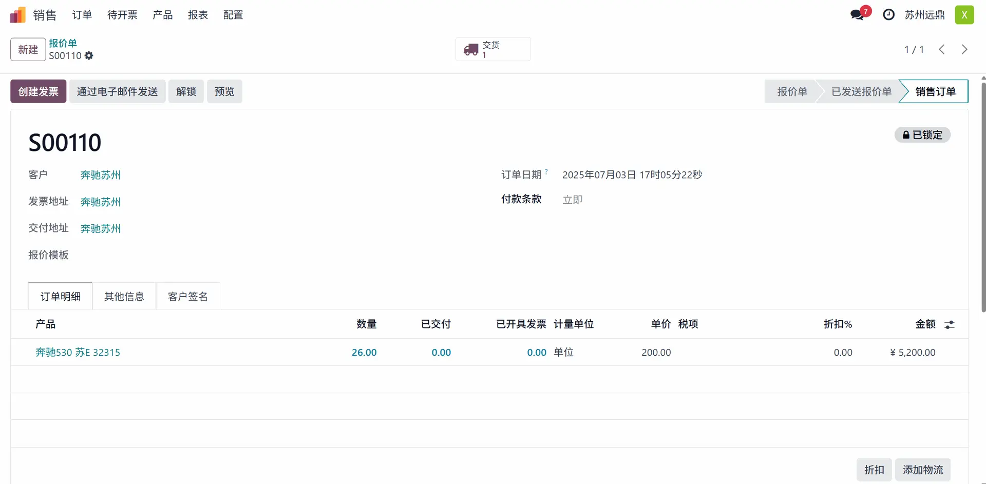
Task: Select the 销售订单 status stage
Action: tap(935, 91)
